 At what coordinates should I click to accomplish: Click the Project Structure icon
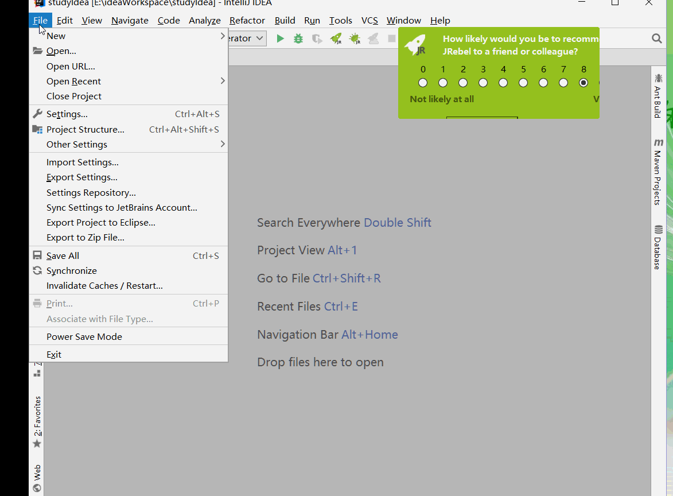coord(38,129)
